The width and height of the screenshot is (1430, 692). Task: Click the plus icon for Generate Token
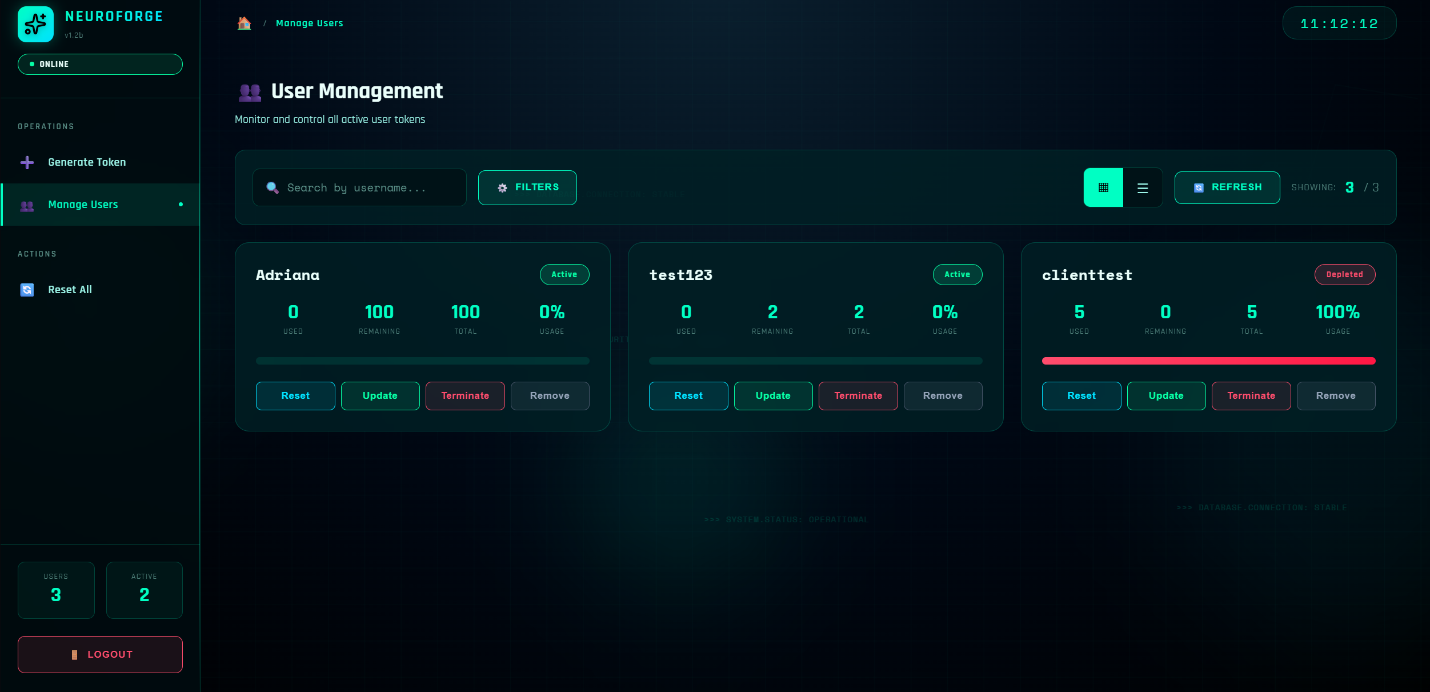point(27,162)
